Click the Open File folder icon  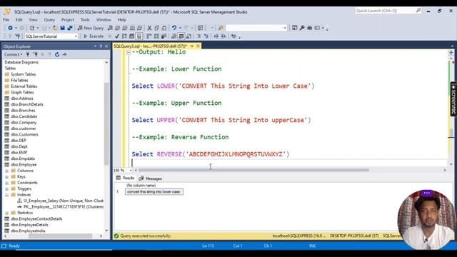pos(55,28)
